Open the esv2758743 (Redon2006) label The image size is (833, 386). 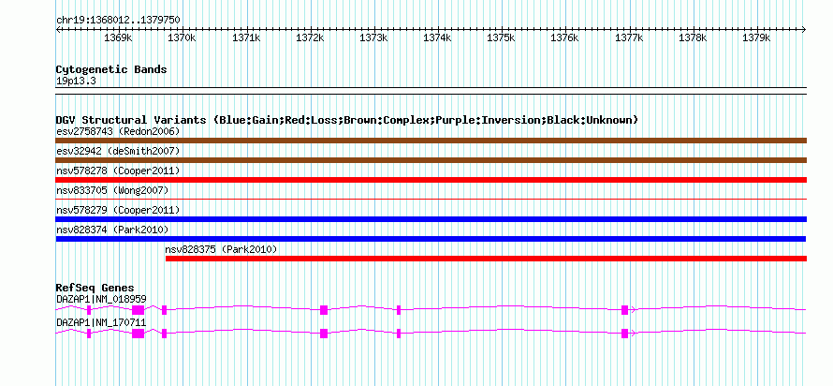pyautogui.click(x=118, y=131)
